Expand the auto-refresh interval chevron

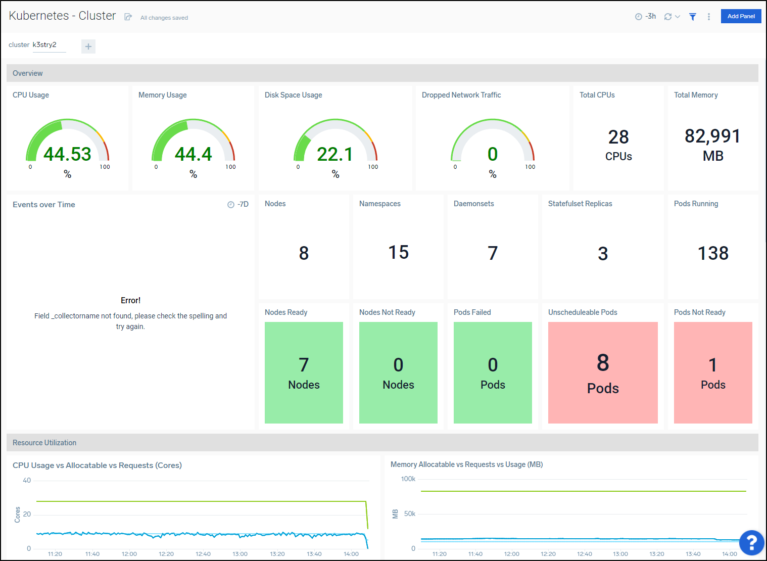(678, 17)
